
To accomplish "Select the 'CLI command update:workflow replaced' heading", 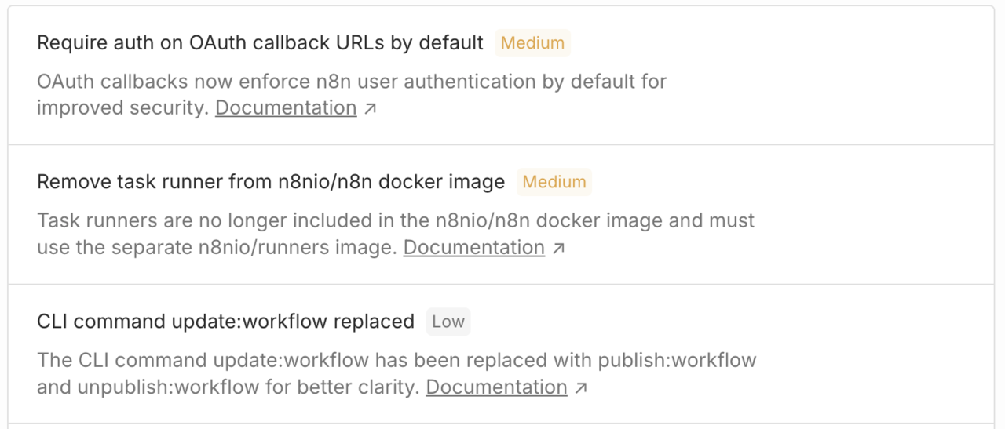I will 225,322.
